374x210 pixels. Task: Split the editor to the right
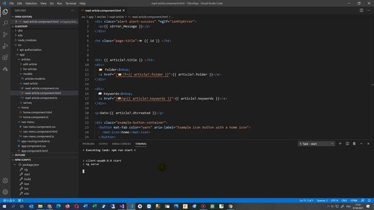tap(361, 10)
